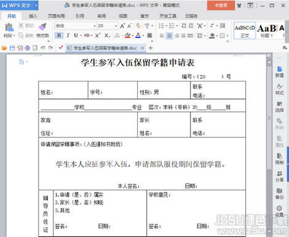Expand the WPS 文字 application menu arrow

(x=36, y=6)
